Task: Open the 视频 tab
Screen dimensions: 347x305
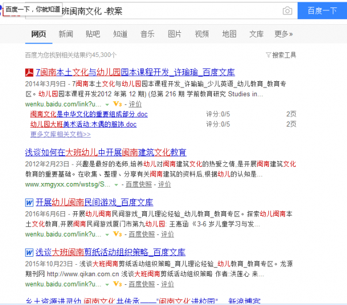Action: click(202, 34)
